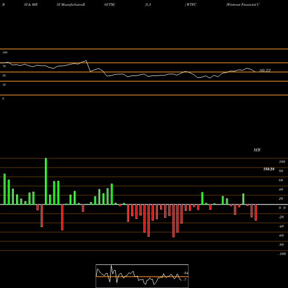Image resolution: width=288 pixels, height=288 pixels.
Task: Click the RSI line peak before its sharp drop
Action: pos(86,60)
